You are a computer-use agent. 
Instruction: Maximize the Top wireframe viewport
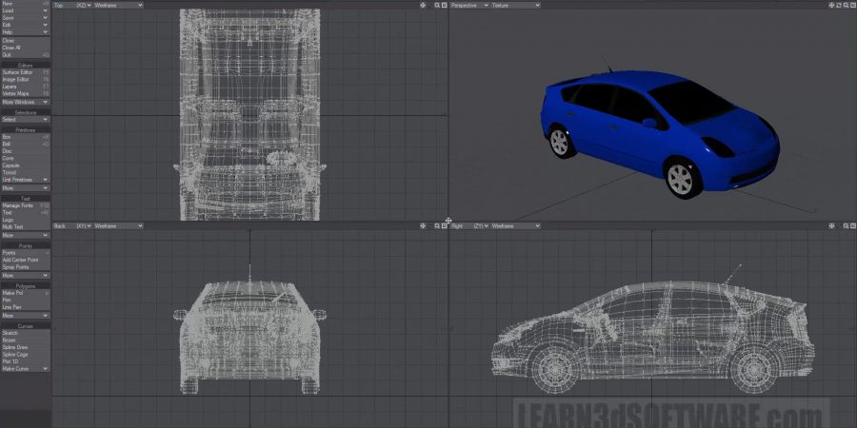click(444, 5)
